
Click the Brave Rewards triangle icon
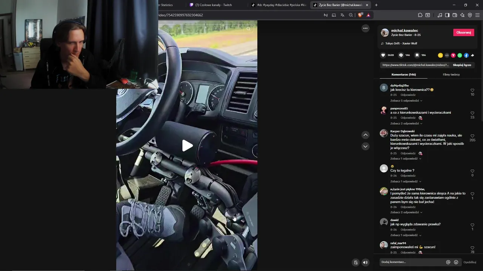click(x=368, y=15)
